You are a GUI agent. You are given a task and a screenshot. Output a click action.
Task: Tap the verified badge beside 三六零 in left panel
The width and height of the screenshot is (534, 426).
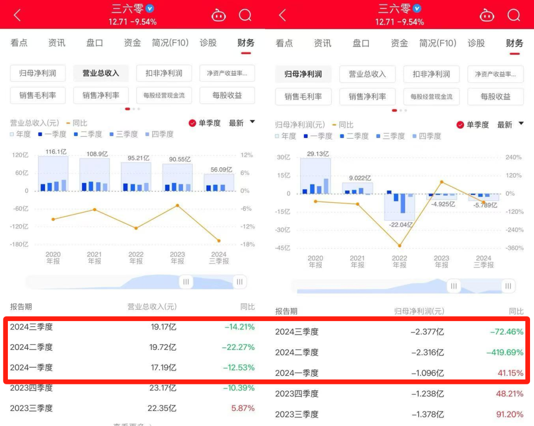pos(149,8)
